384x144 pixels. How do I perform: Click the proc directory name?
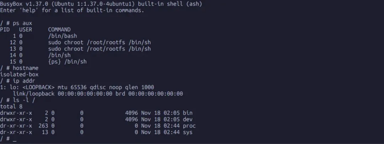pos(189,126)
